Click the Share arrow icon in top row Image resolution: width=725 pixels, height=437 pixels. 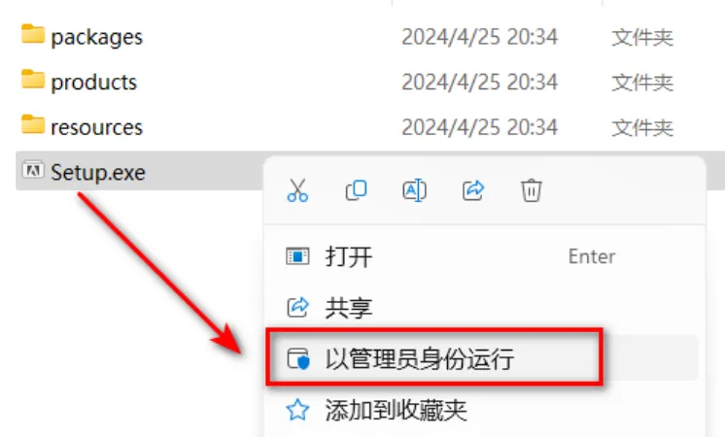(x=473, y=190)
